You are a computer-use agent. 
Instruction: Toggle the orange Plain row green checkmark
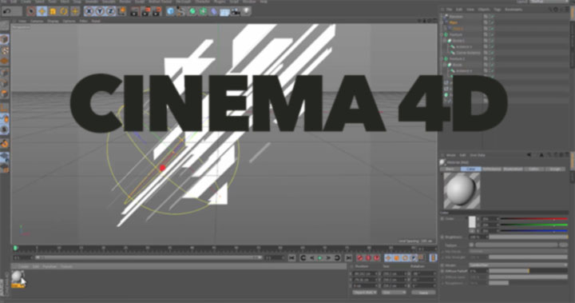(x=492, y=22)
